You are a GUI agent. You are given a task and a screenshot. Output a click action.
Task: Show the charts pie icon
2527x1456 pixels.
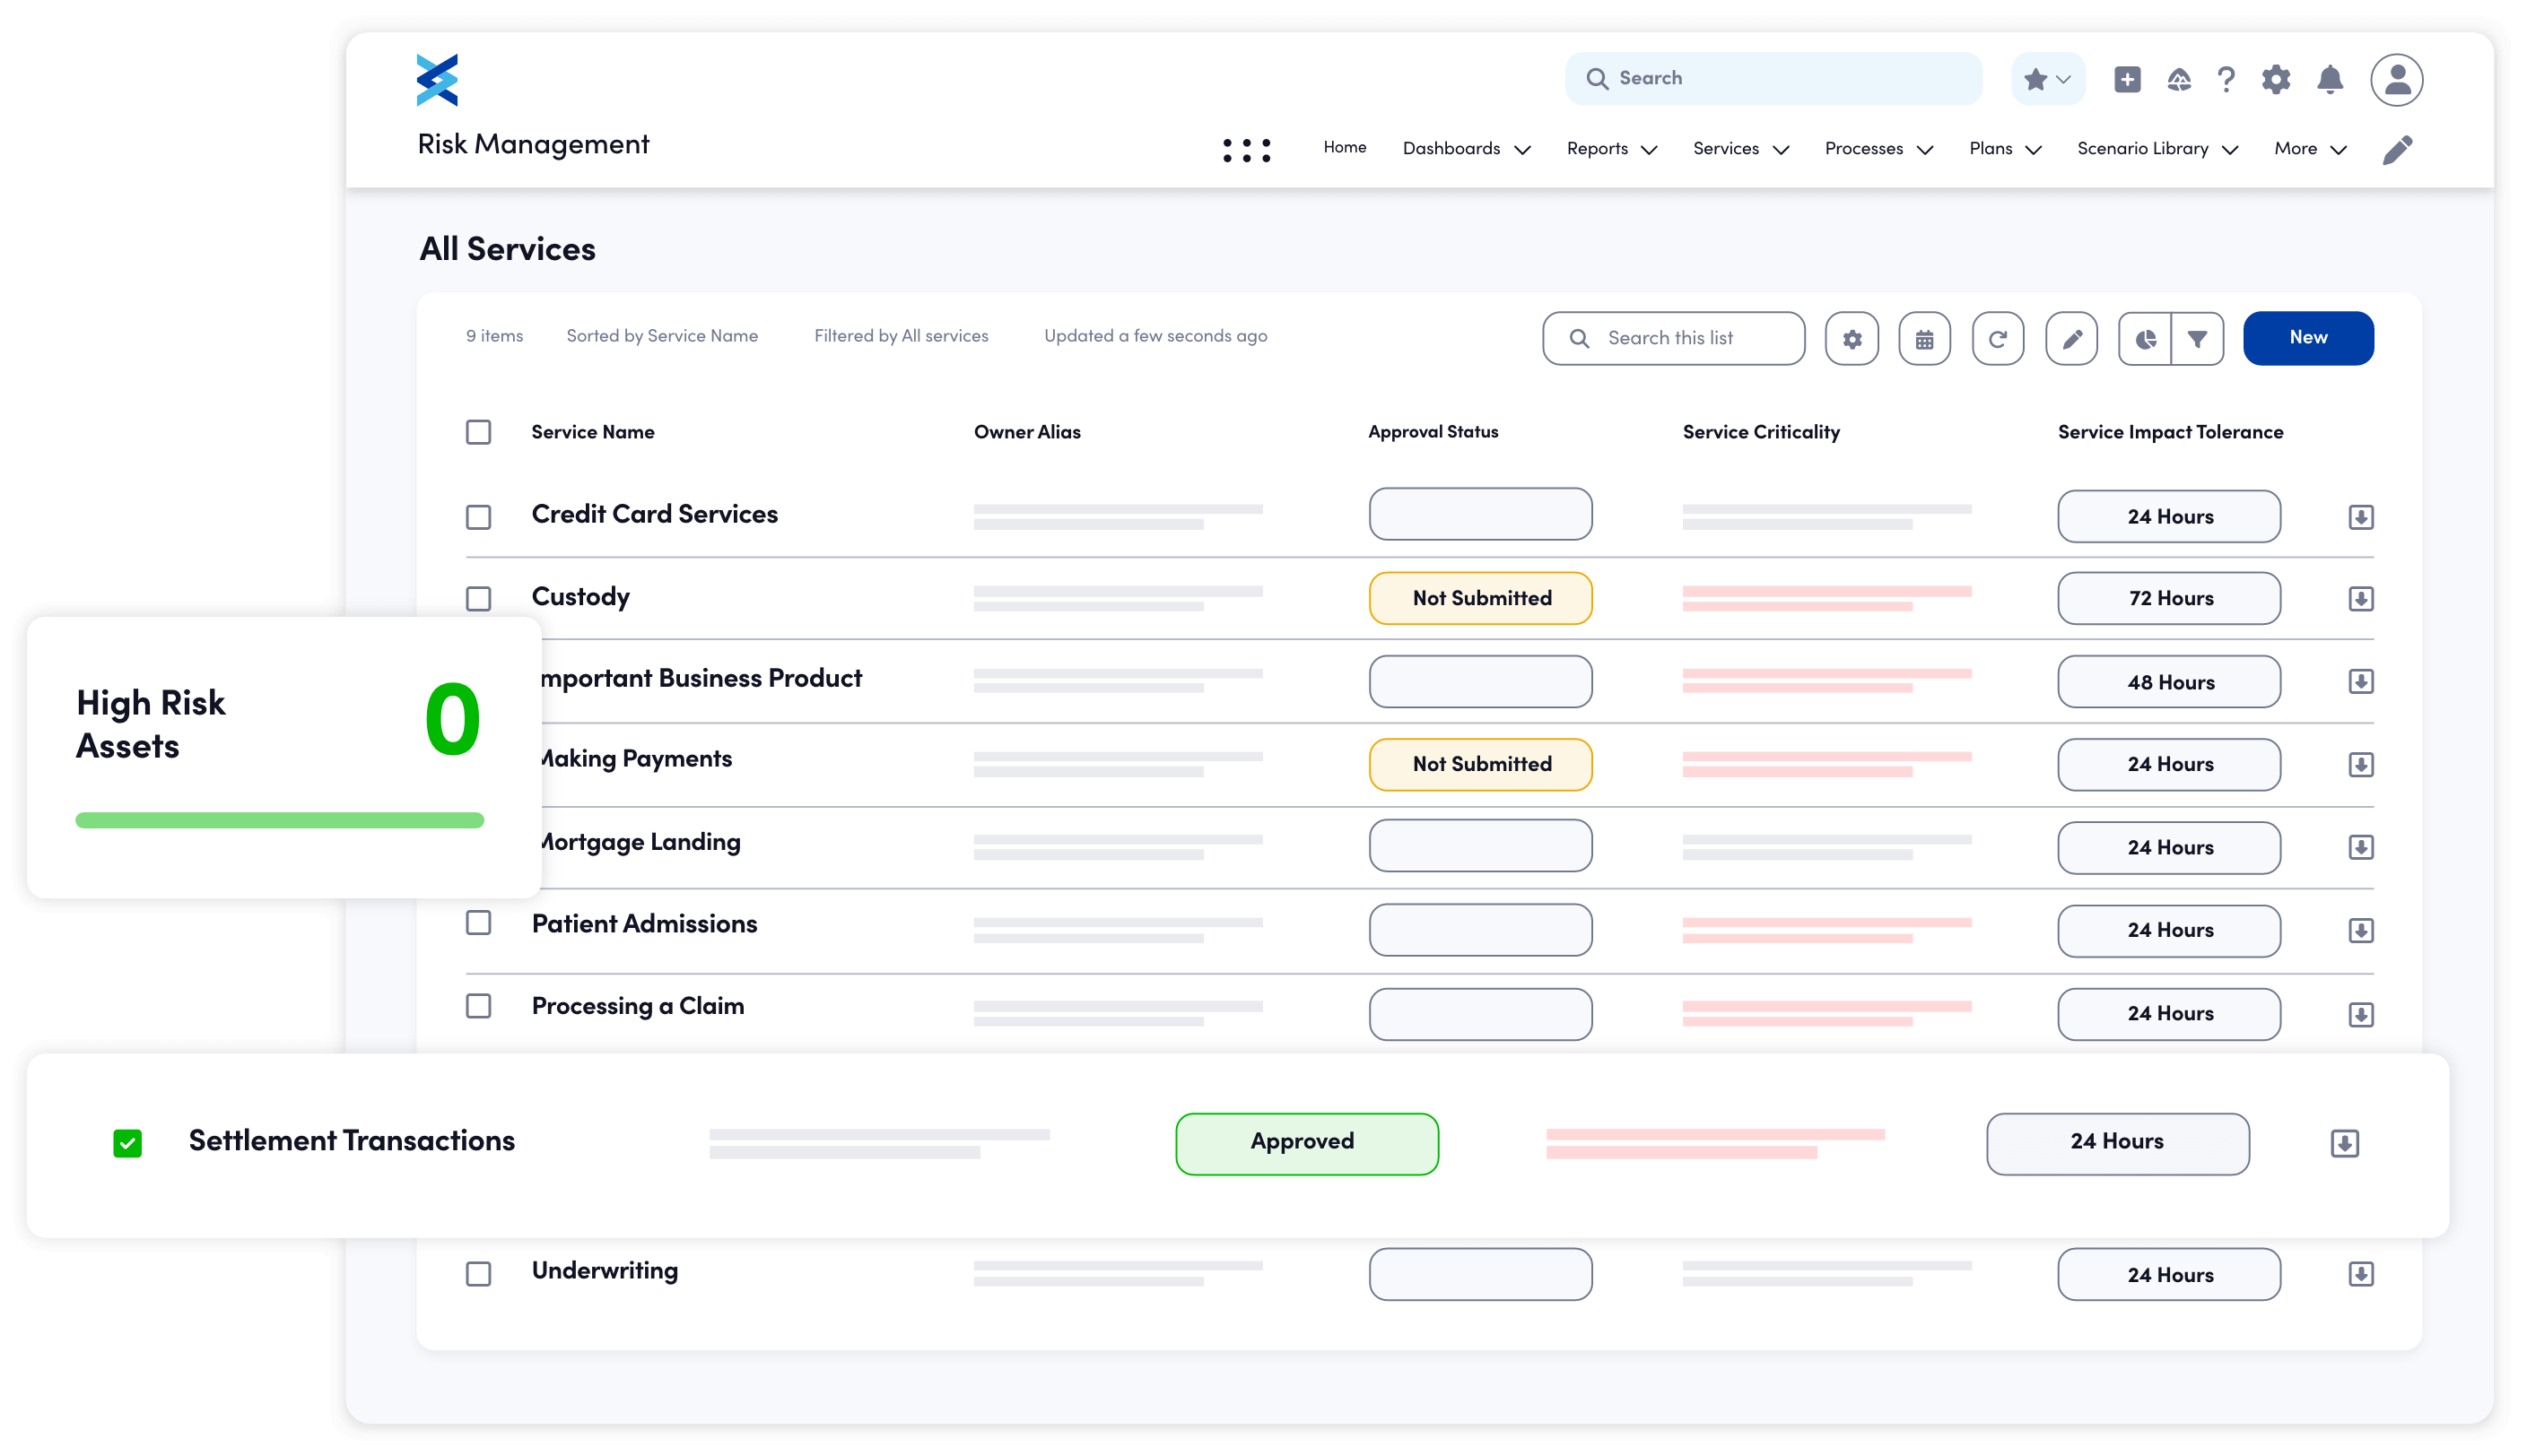tap(2144, 338)
